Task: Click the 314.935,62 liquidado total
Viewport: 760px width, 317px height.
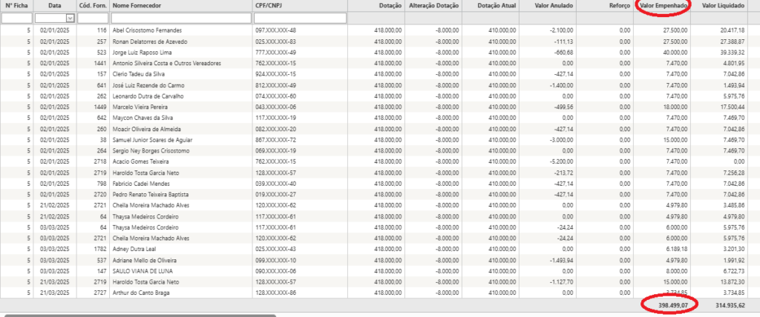Action: 724,304
